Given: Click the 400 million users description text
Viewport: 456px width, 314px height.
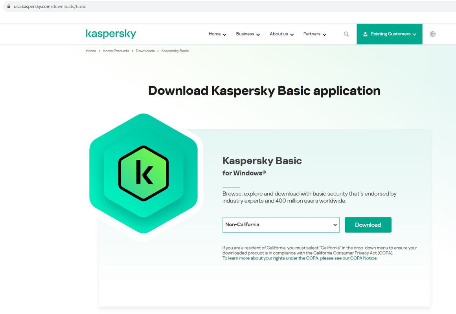Looking at the screenshot, I should pos(309,197).
